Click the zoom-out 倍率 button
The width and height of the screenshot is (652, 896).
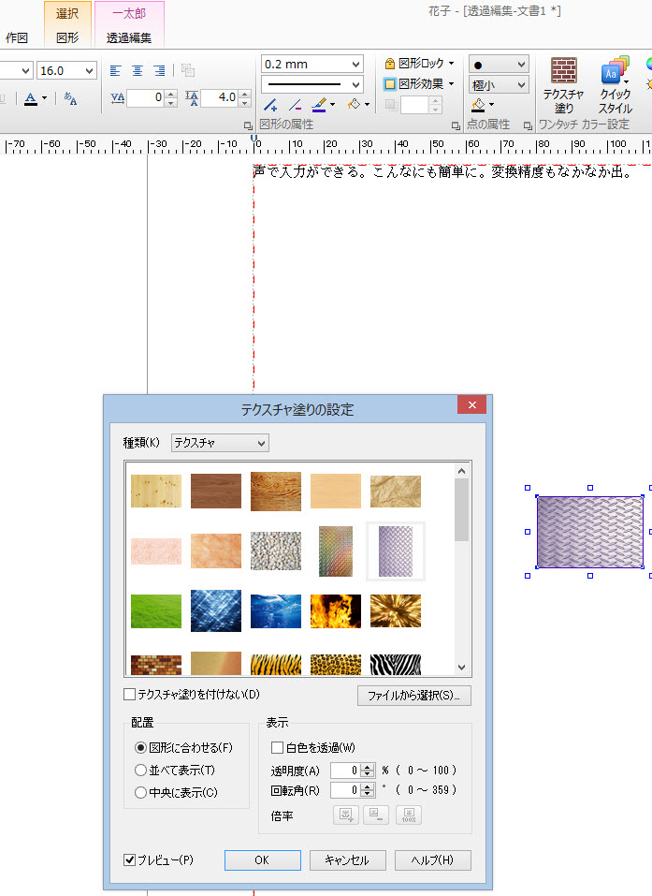(376, 815)
